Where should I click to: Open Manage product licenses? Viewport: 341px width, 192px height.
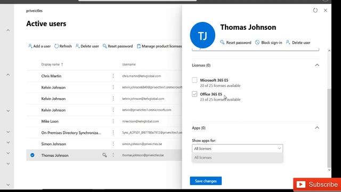click(159, 46)
